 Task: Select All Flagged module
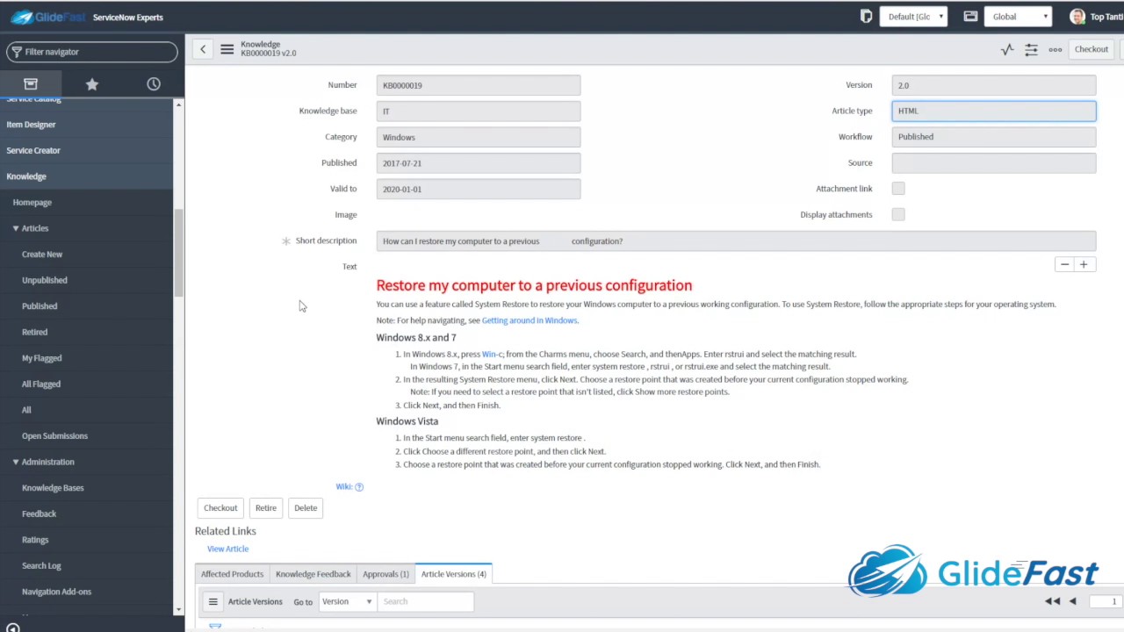click(41, 384)
